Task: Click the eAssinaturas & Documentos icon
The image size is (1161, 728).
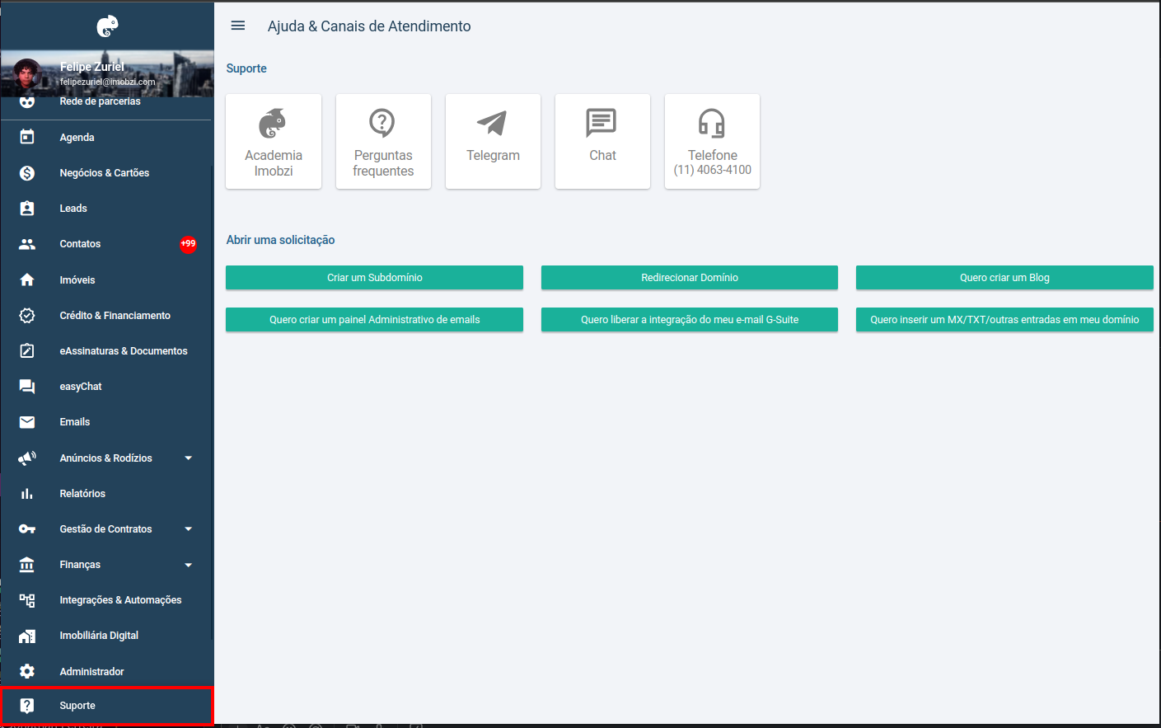Action: pos(27,351)
